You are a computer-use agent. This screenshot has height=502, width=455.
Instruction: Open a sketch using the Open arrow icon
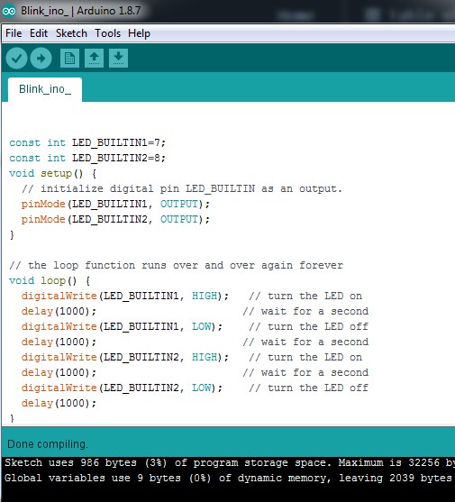[94, 58]
